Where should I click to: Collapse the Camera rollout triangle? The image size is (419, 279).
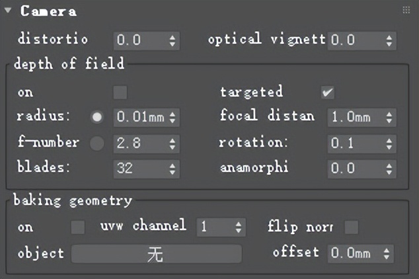pyautogui.click(x=9, y=11)
